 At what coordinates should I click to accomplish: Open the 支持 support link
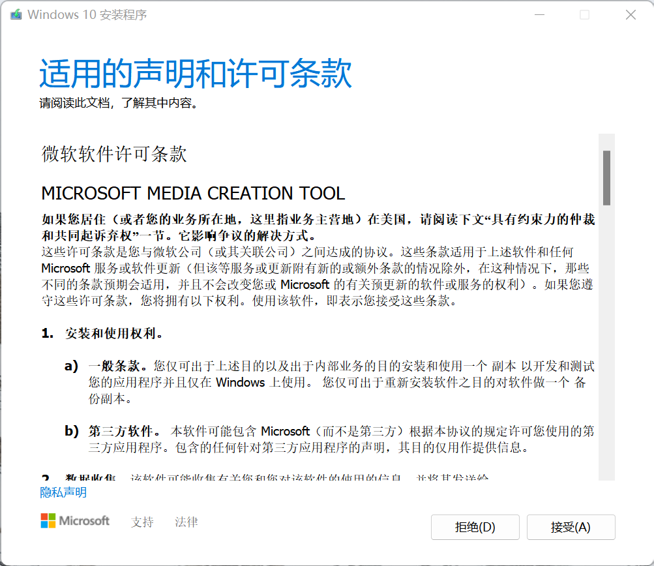coord(142,522)
